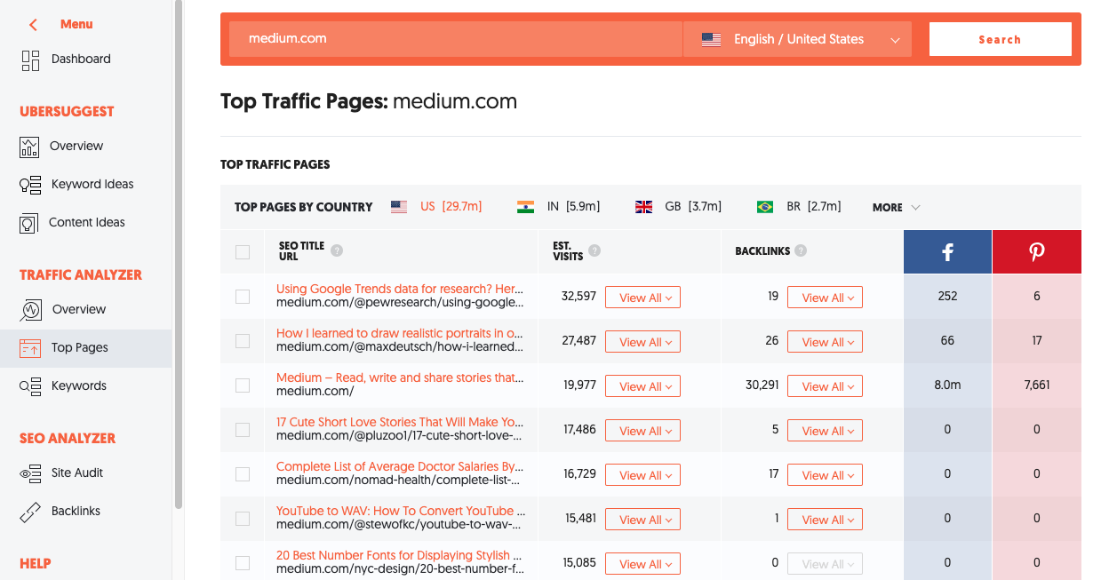
Task: Click the Site Audit eye icon
Action: 30,473
